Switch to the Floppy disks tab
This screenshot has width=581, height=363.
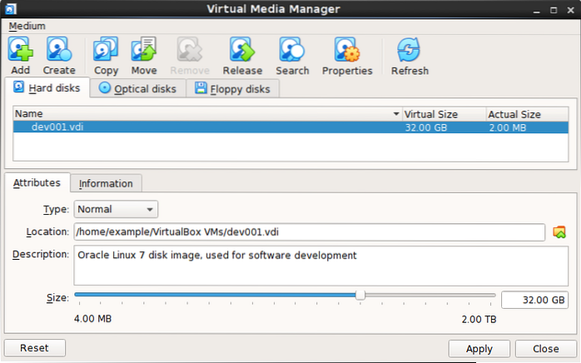233,89
